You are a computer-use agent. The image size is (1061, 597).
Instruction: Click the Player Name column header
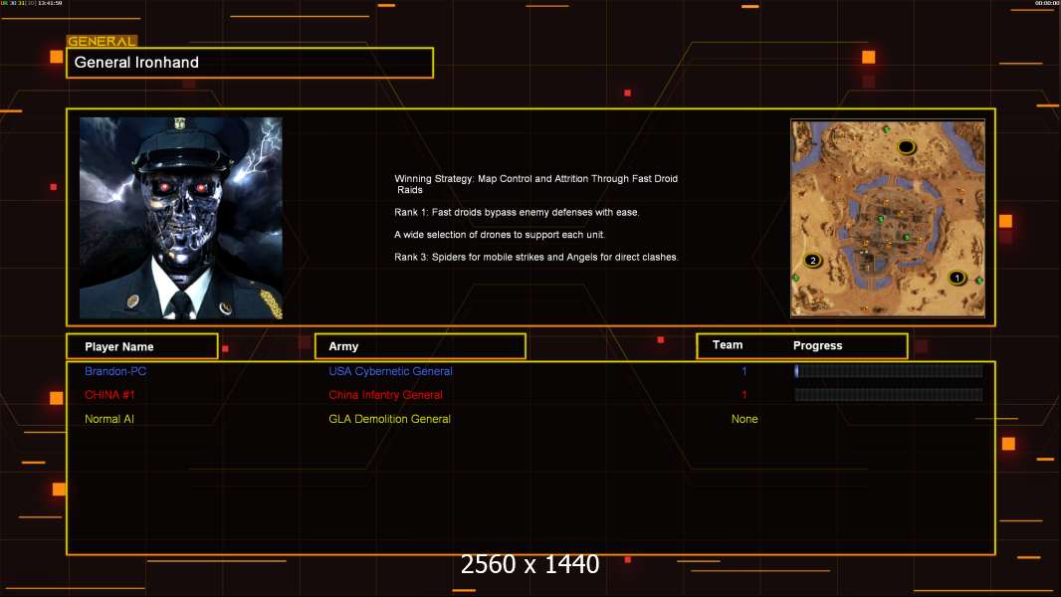(142, 346)
